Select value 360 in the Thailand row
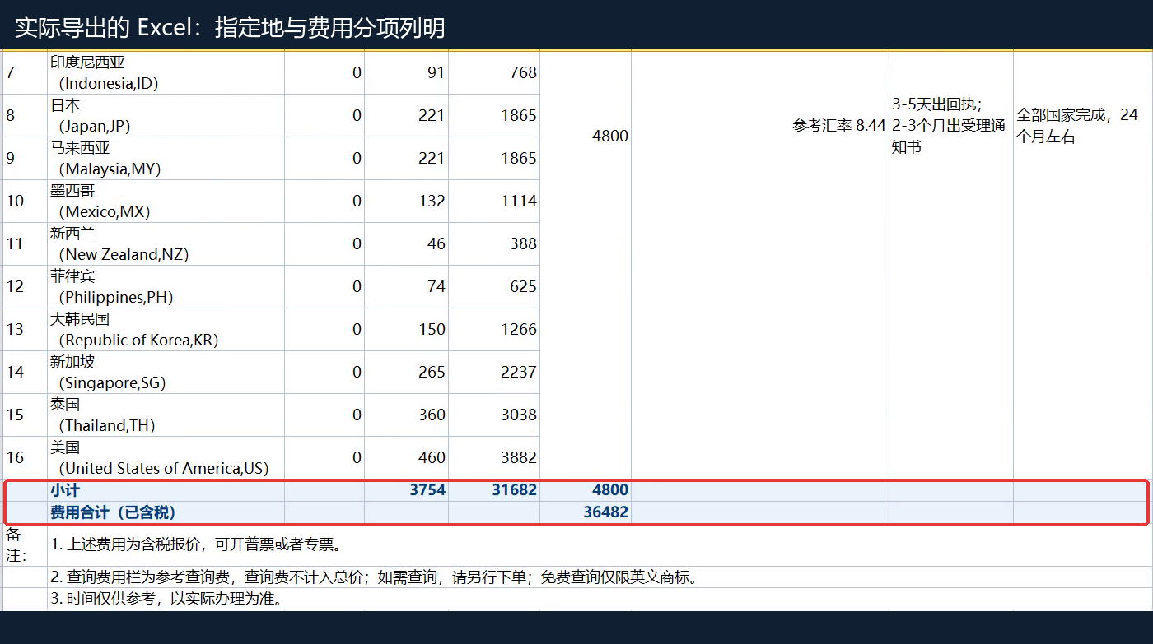This screenshot has width=1153, height=644. pos(407,415)
